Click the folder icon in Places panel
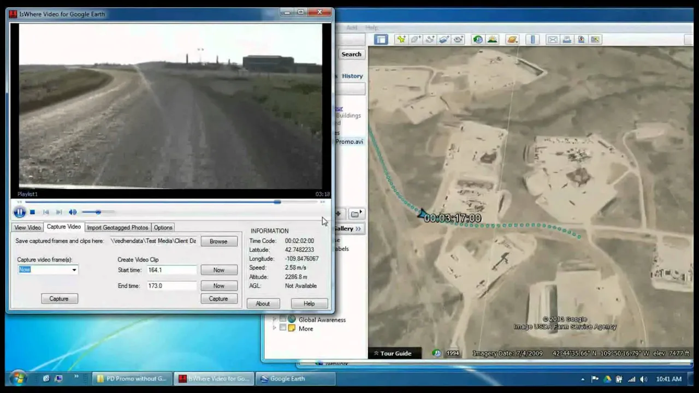Viewport: 699px width, 393px height. [x=356, y=213]
